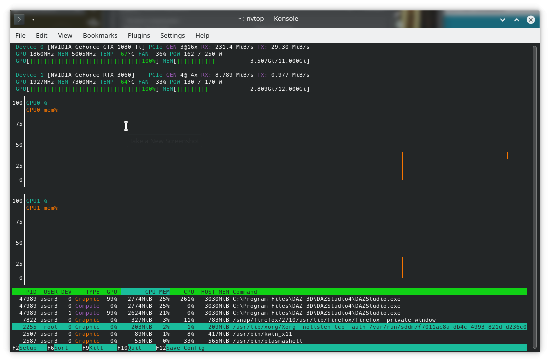Select the DAZStudio Compute row on device 1
The image size is (550, 362).
[x=269, y=313]
